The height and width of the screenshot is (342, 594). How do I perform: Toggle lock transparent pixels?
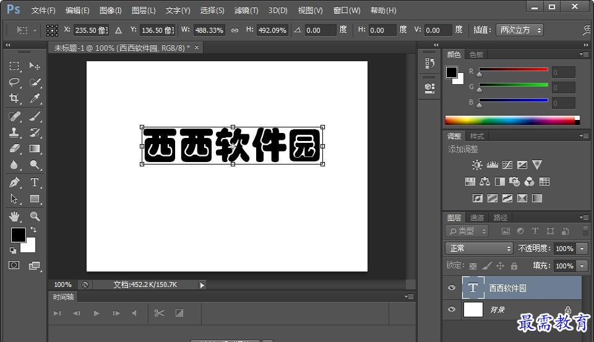[x=473, y=266]
